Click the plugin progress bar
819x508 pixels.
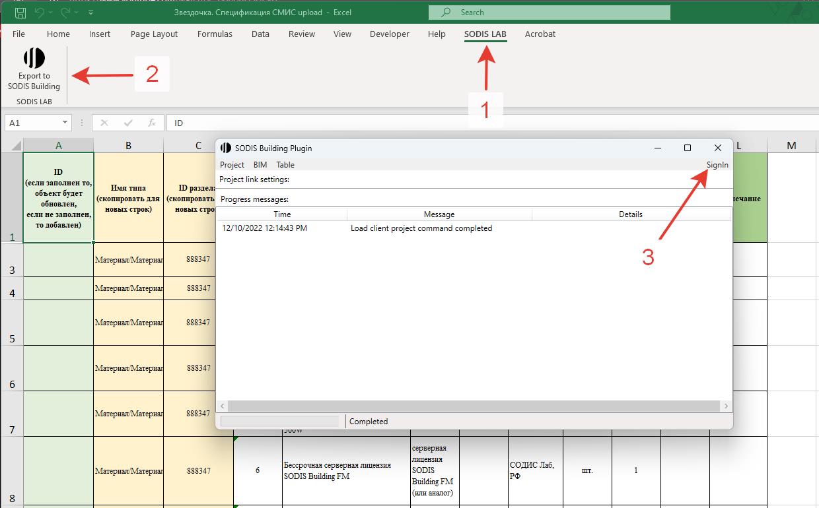[279, 421]
